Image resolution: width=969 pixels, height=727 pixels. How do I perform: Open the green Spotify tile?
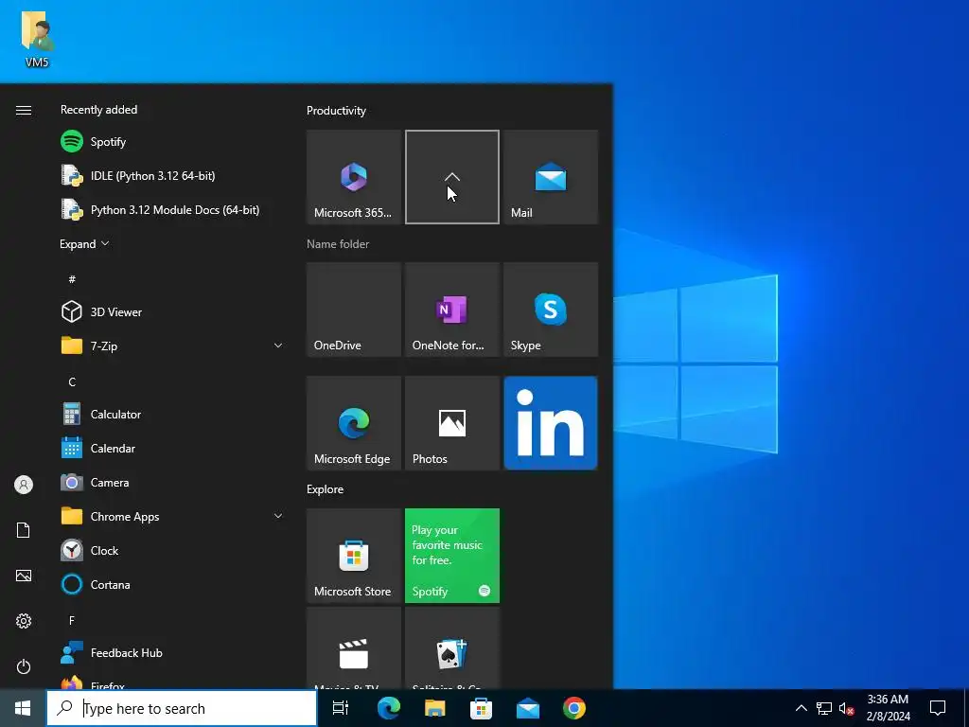coord(452,555)
